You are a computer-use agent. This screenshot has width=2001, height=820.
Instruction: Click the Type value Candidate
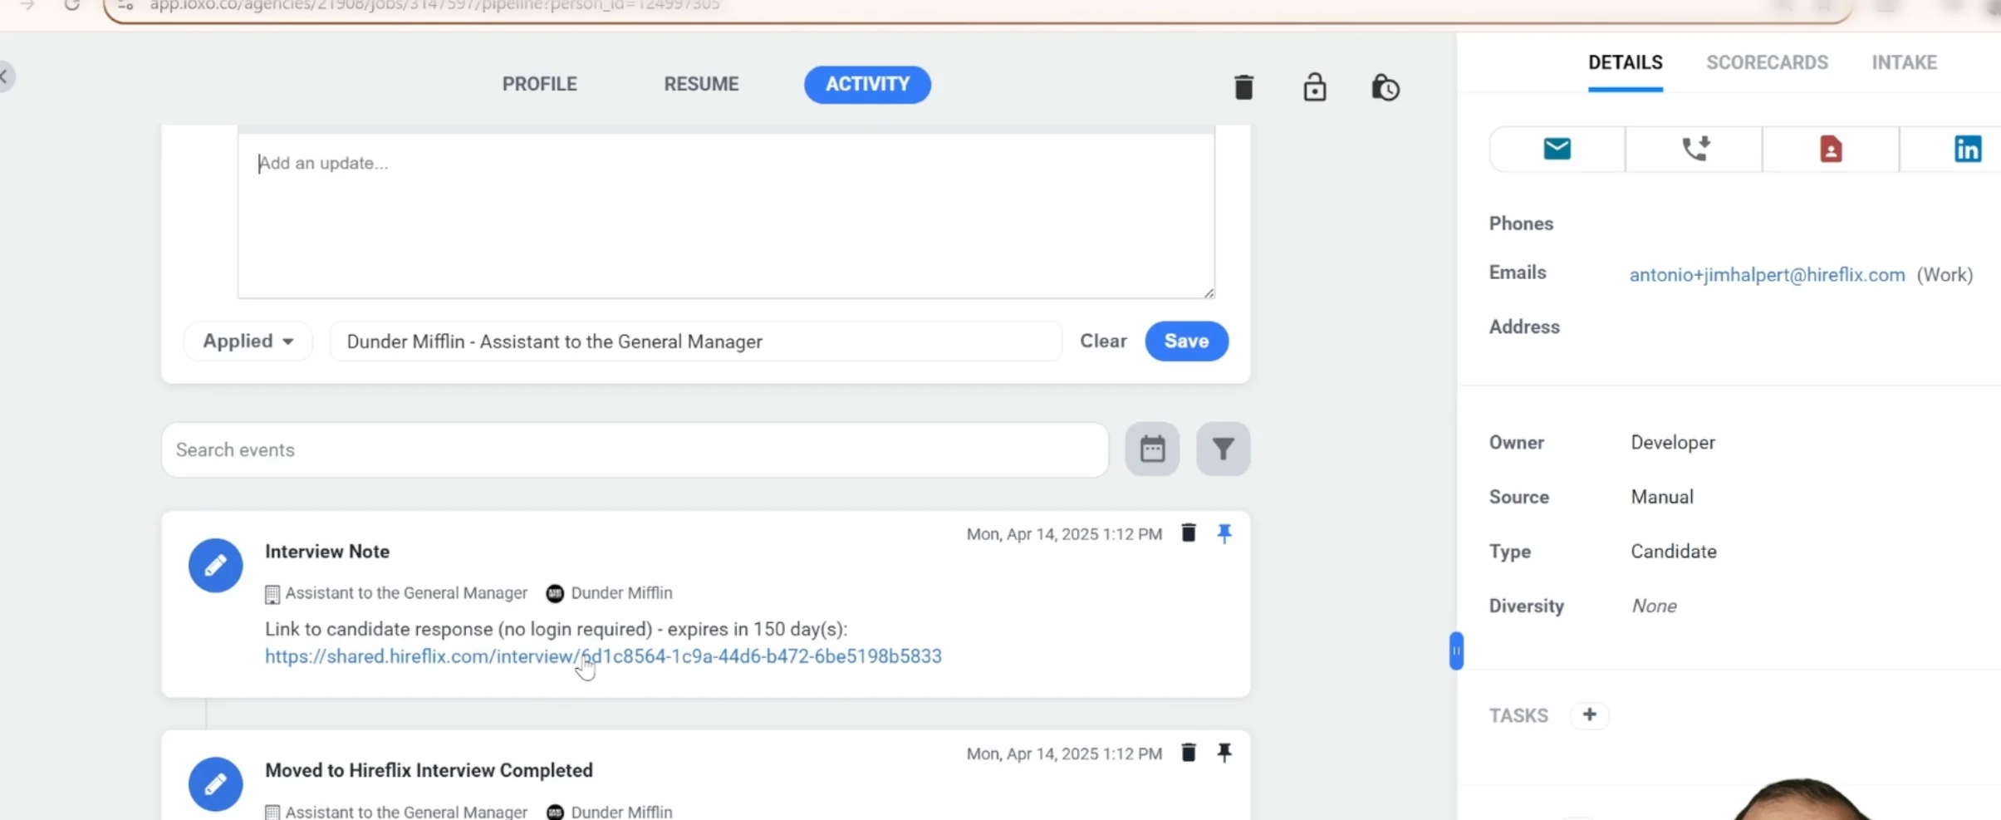tap(1673, 552)
